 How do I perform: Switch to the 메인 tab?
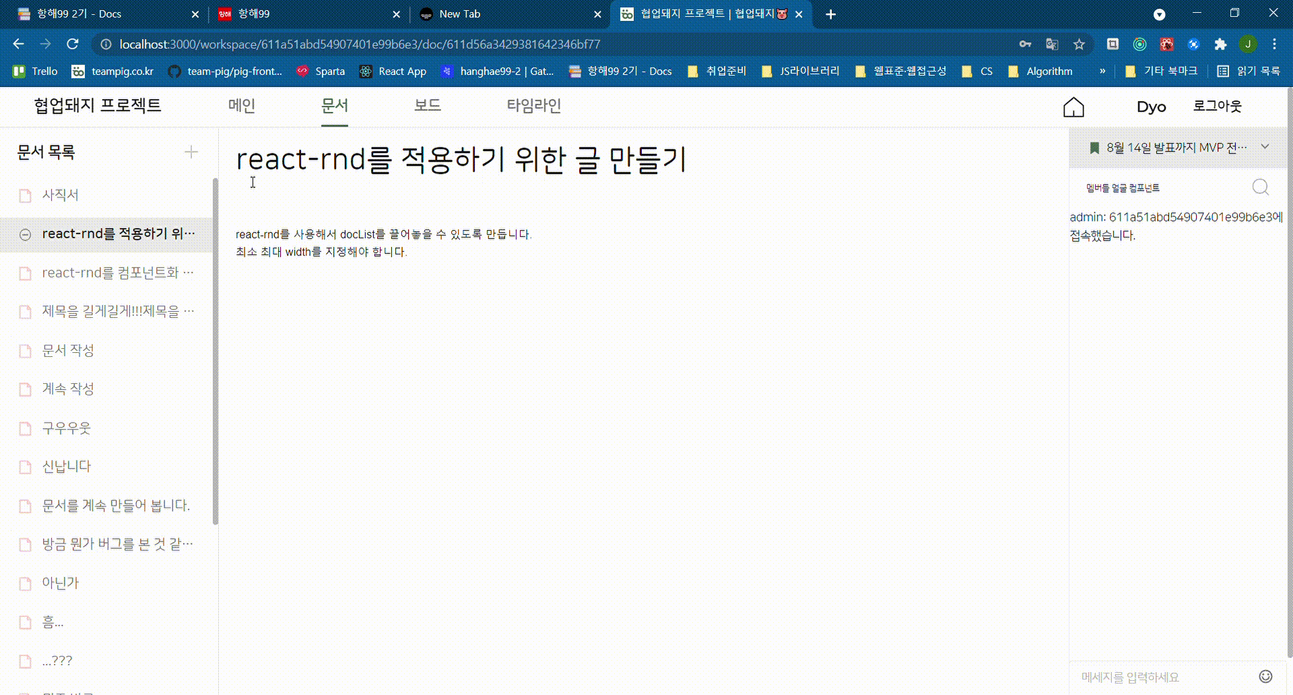[x=242, y=106]
